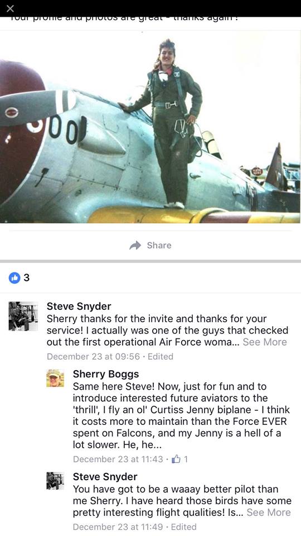Open Steve Snyder's avatar on reply comment
Screen dimensions: 301x536
pos(55,481)
